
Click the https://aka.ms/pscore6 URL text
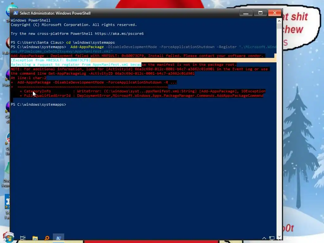119,34
